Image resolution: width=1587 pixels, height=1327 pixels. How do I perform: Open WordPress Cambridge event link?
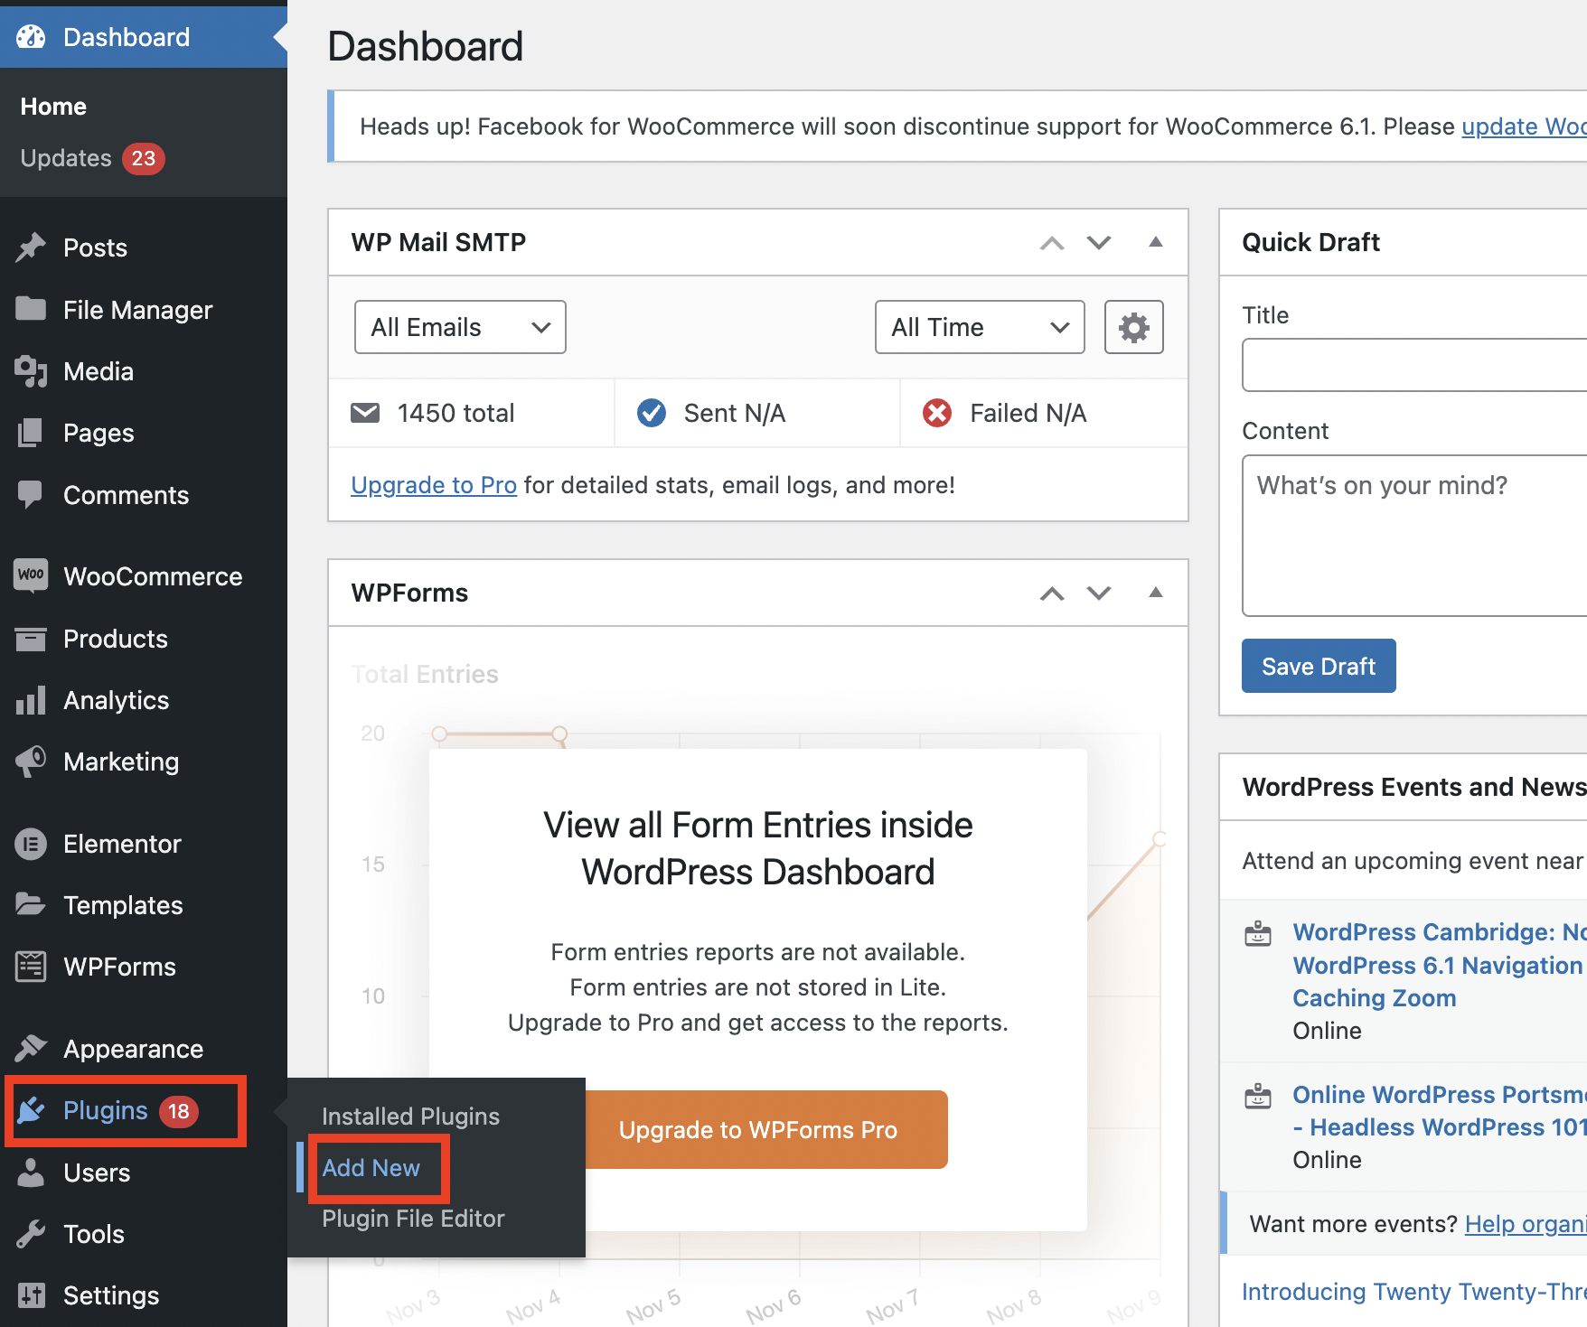tap(1439, 965)
